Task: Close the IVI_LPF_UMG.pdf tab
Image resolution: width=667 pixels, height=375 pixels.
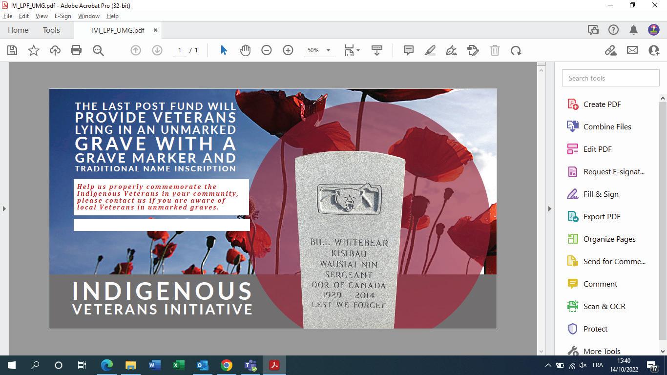Action: pos(155,30)
